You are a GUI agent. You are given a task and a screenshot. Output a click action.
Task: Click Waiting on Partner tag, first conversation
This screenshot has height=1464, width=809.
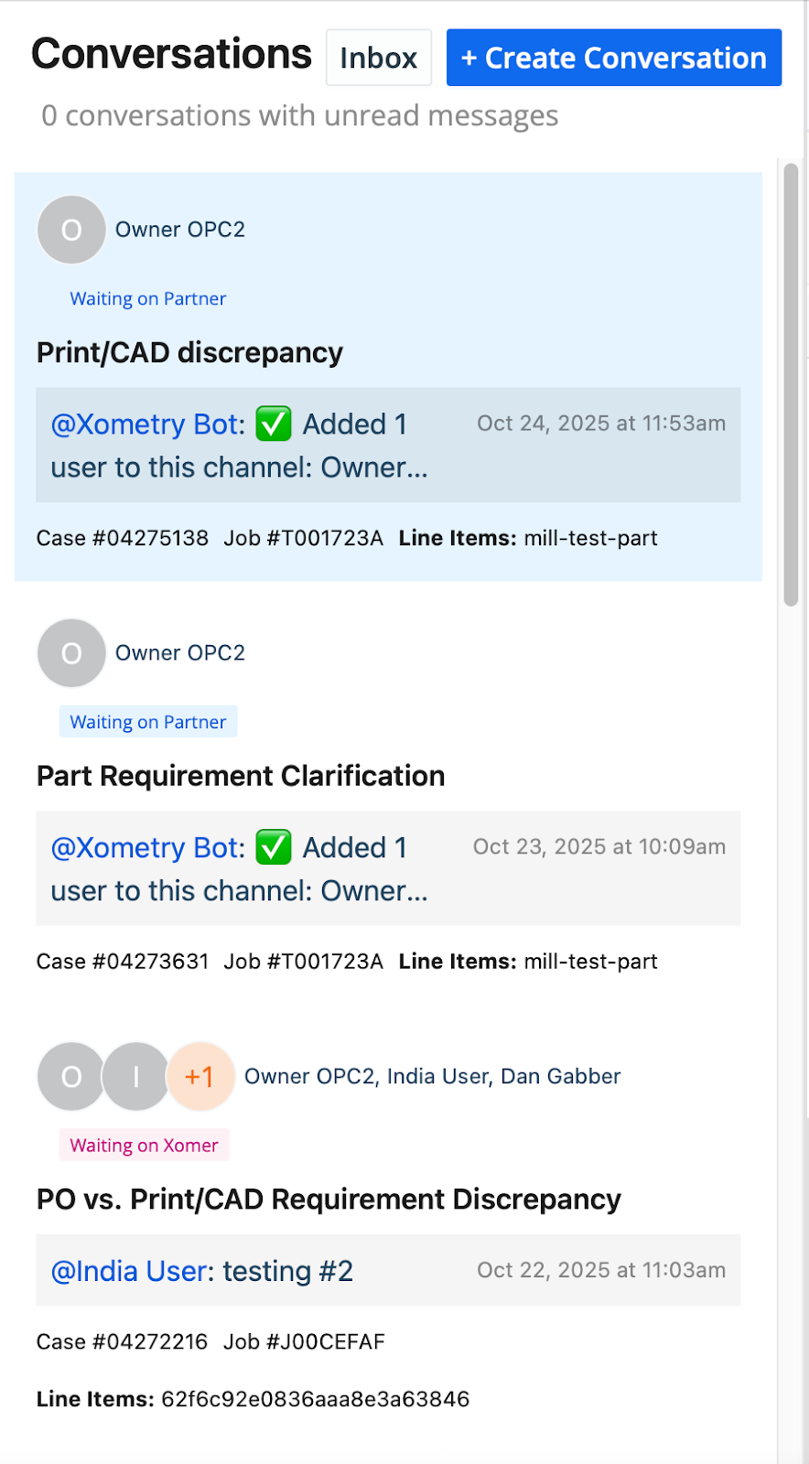147,299
